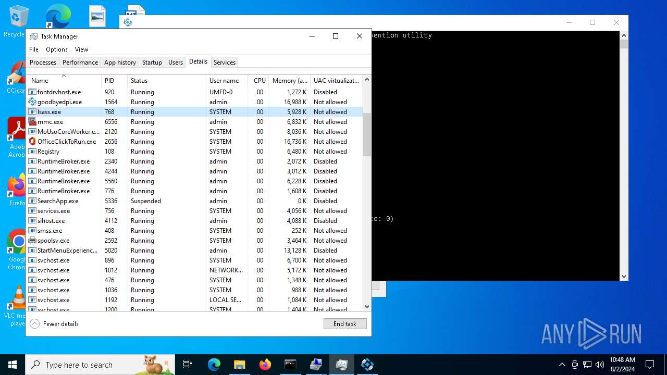The height and width of the screenshot is (375, 667).
Task: Sort processes by the Status column
Action: [x=167, y=81]
